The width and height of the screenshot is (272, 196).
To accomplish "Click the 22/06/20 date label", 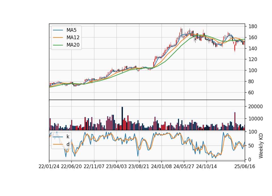I will (71, 166).
